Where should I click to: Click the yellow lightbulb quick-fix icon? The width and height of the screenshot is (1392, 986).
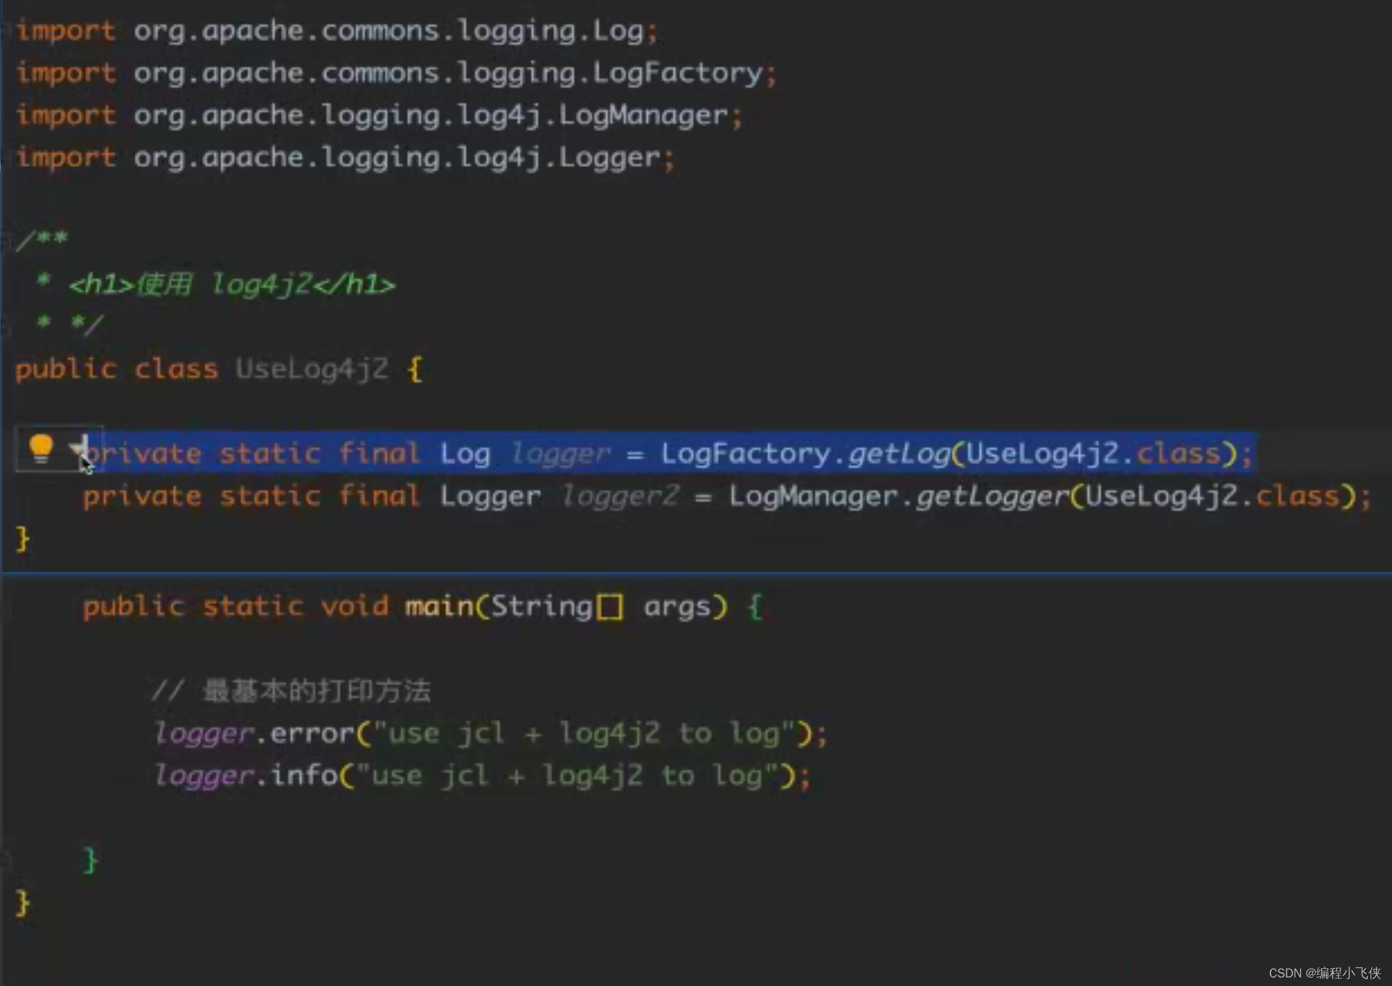click(40, 449)
